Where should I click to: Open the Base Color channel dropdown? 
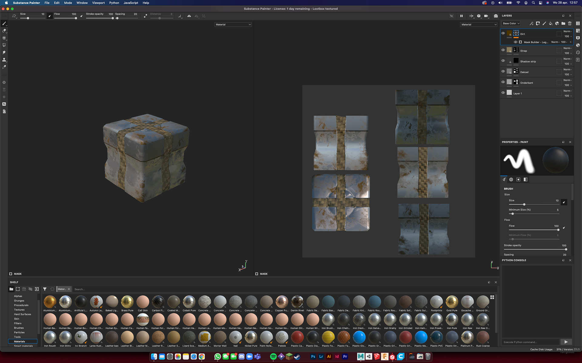511,24
